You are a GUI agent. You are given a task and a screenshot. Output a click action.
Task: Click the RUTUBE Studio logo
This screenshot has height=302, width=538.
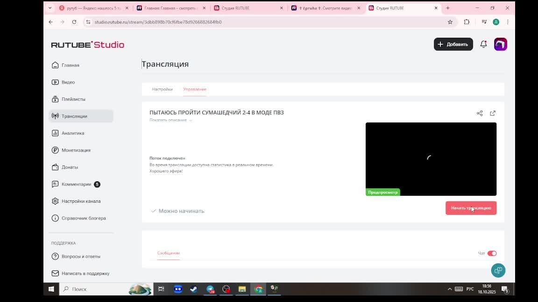coord(87,45)
